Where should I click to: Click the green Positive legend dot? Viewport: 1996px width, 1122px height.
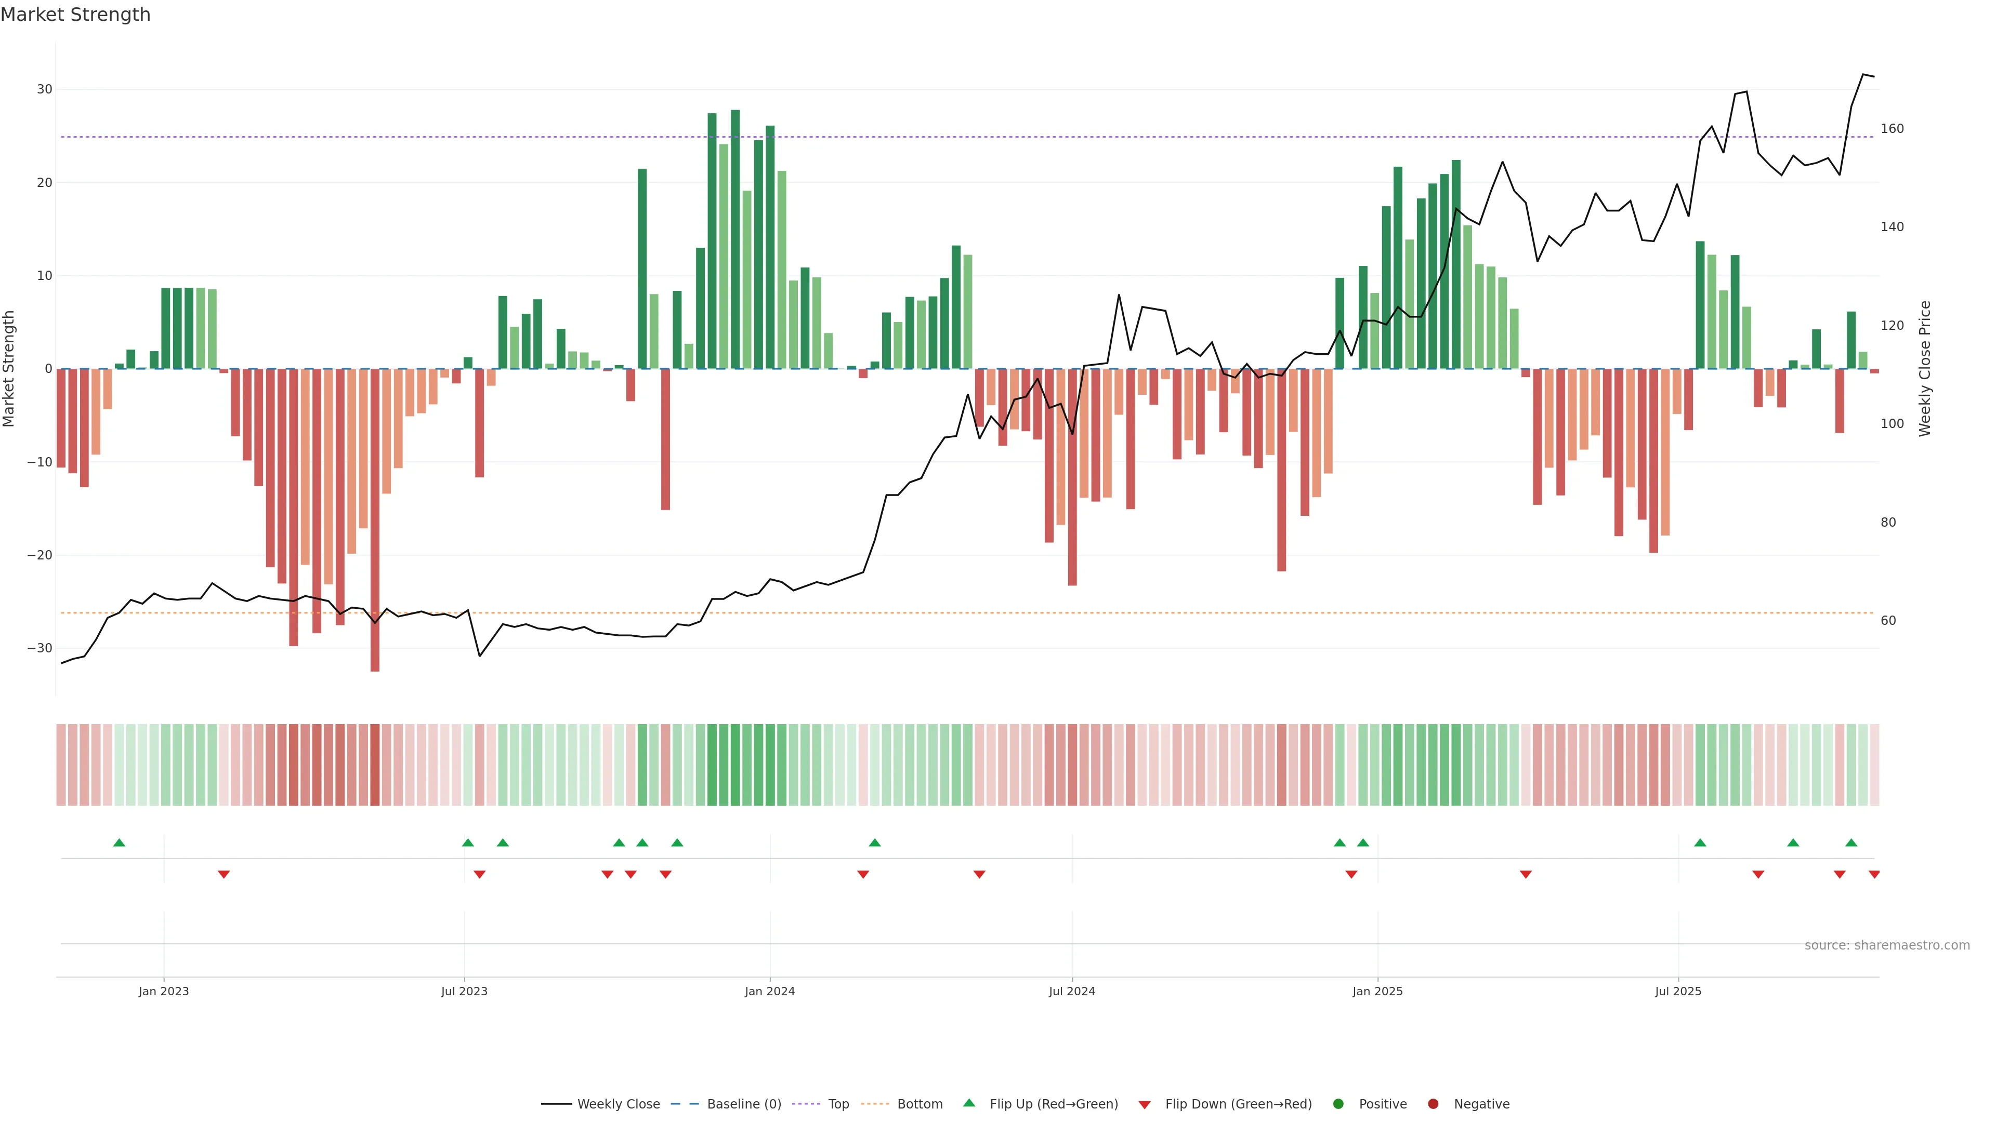(x=1338, y=1103)
